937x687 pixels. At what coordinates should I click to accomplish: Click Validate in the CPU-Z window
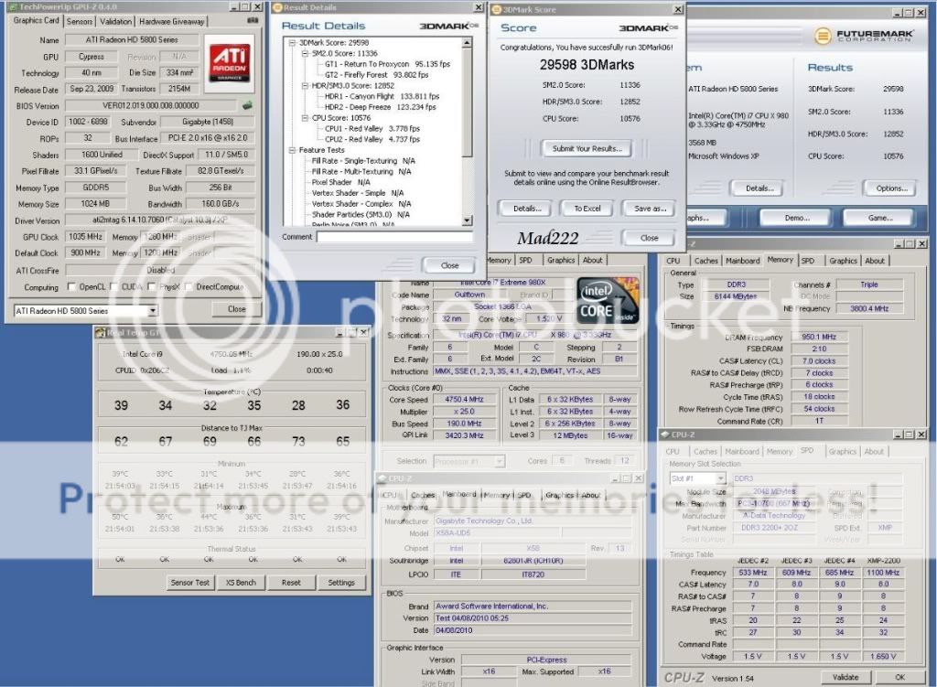point(845,678)
